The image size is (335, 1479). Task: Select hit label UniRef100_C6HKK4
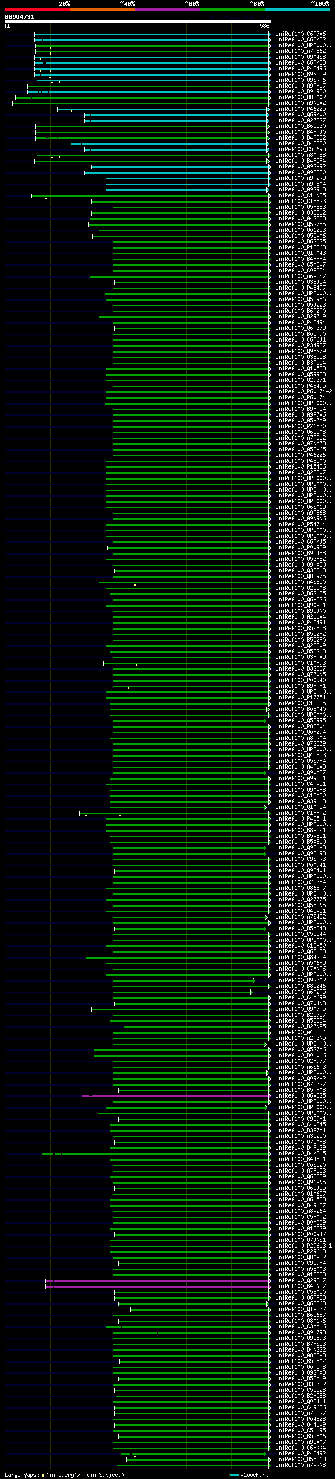(x=300, y=1448)
